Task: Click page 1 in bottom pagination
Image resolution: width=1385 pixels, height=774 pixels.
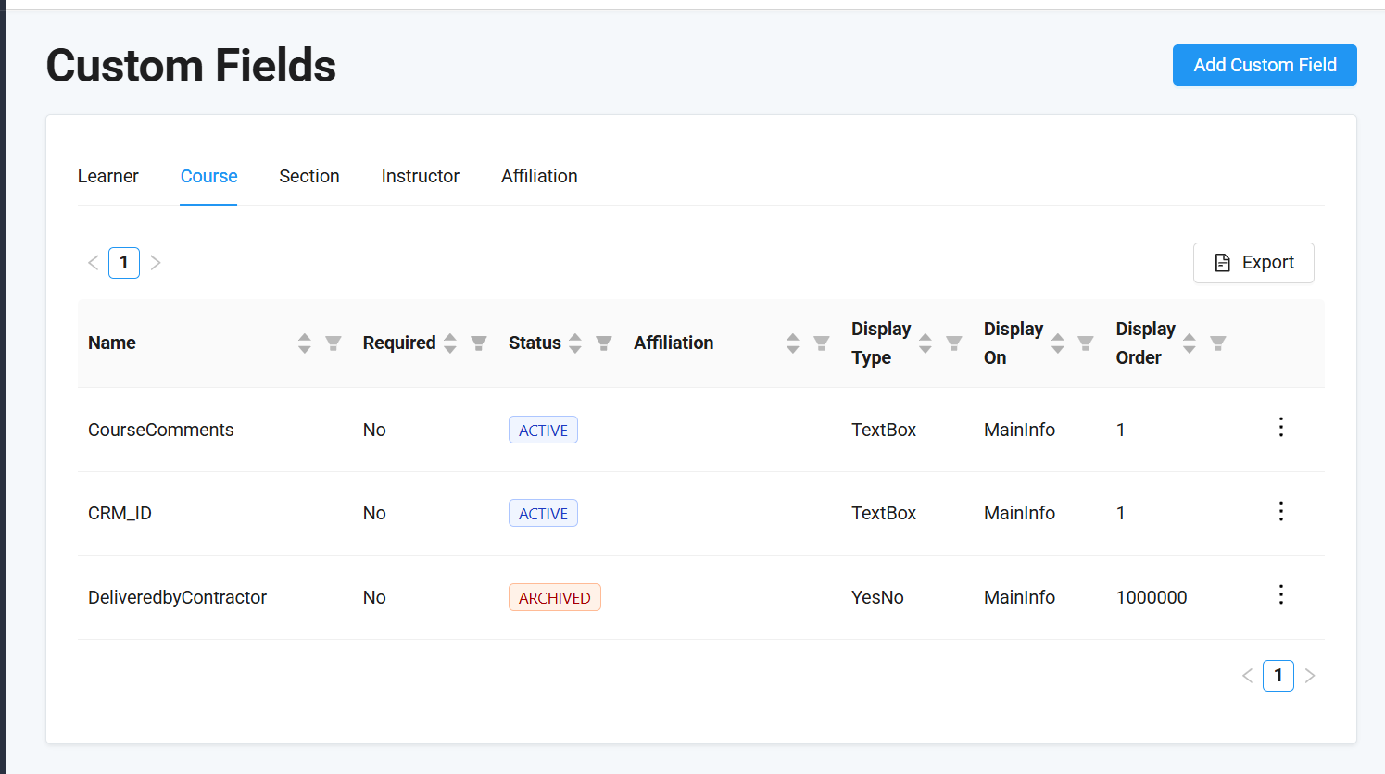Action: tap(1278, 676)
